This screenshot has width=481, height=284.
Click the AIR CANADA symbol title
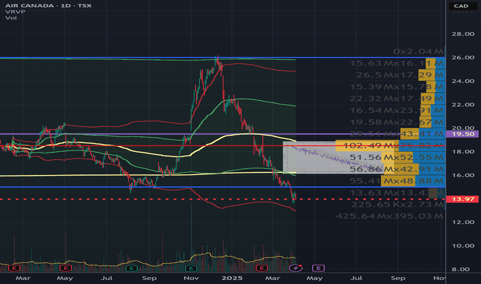[x=48, y=6]
